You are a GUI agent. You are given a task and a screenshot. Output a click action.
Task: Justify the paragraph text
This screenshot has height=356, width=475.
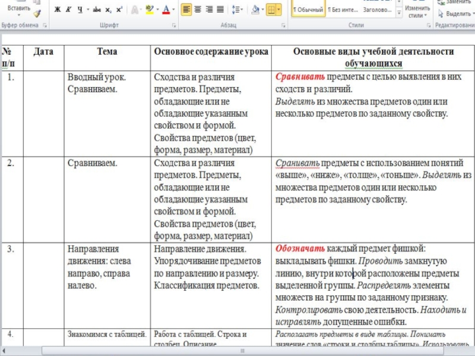220,9
